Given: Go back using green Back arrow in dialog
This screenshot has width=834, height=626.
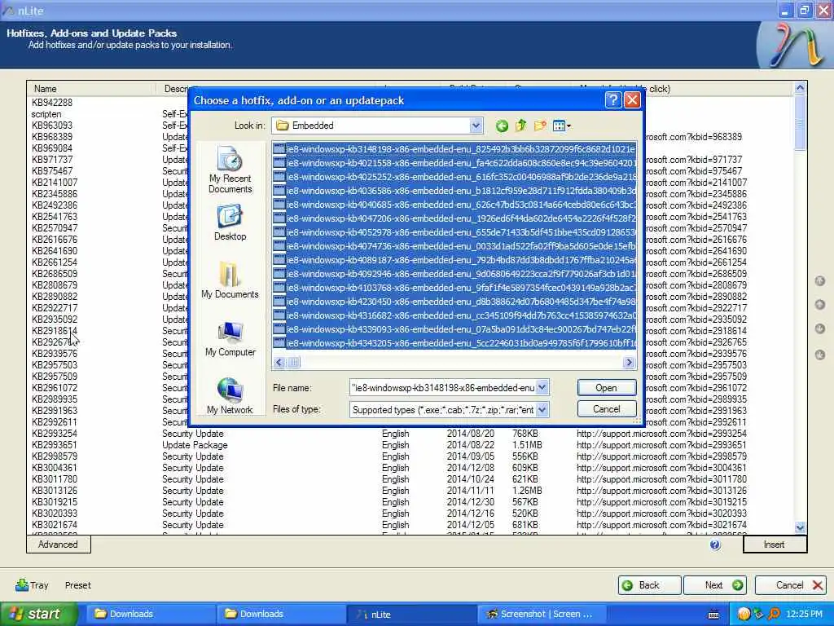Looking at the screenshot, I should 502,126.
